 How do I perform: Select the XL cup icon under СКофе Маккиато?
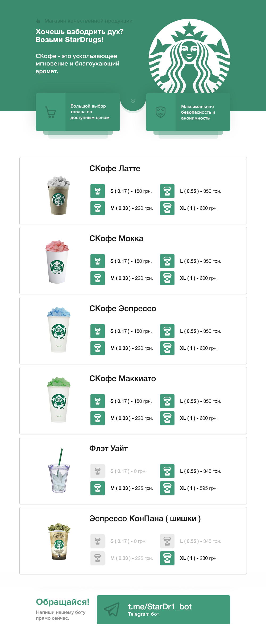click(167, 418)
